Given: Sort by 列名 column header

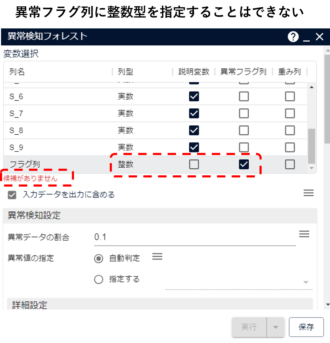Looking at the screenshot, I should pos(17,72).
